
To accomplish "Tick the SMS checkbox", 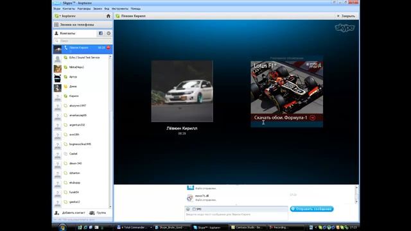I will pos(194,209).
